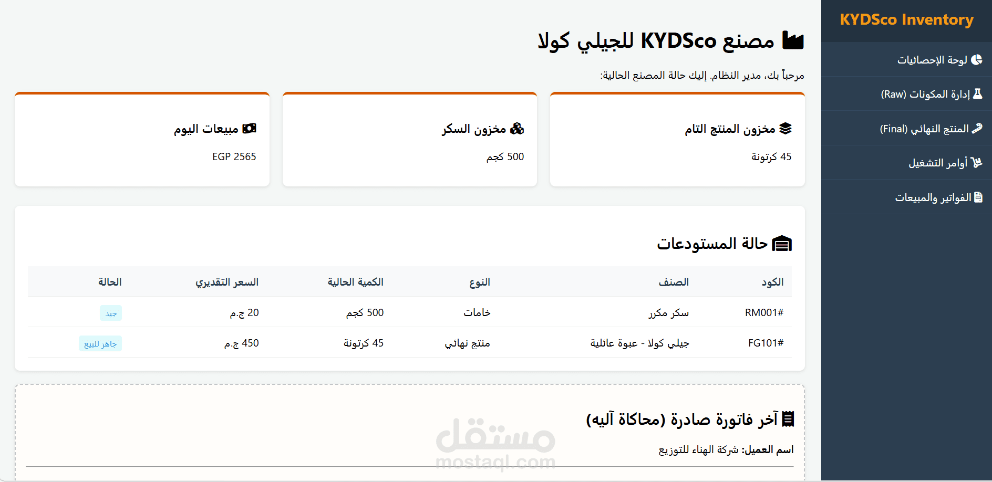Screen dimensions: 992x482
Task: Click the الكود column header
Action: click(x=772, y=282)
